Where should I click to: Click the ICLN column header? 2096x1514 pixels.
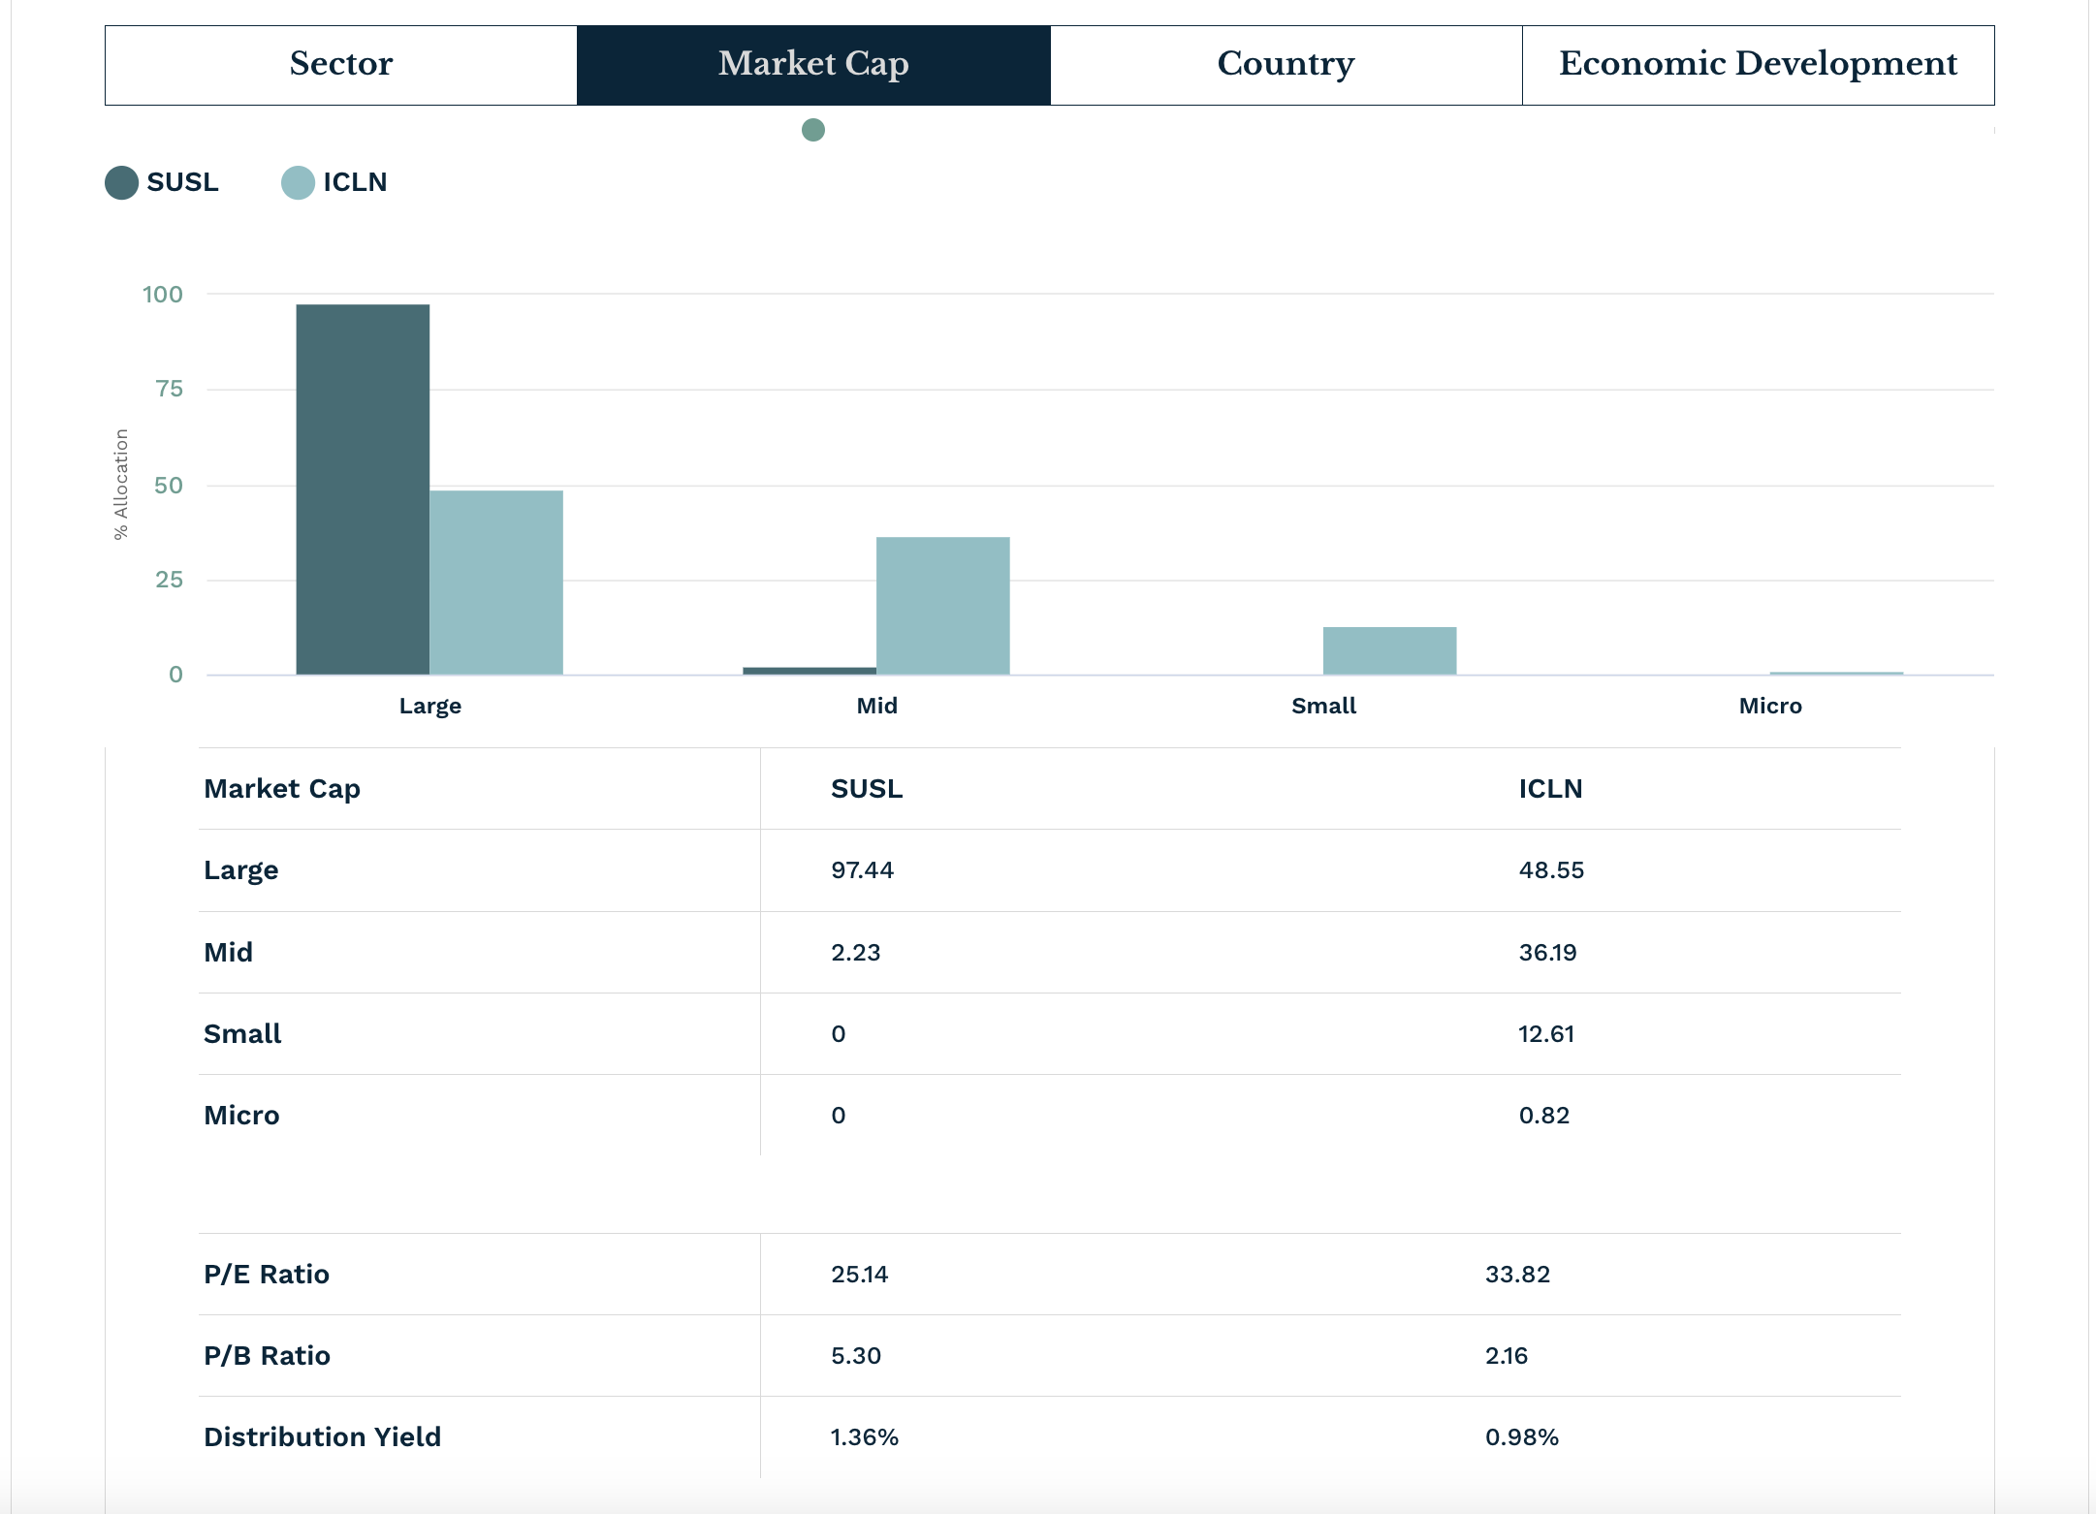pyautogui.click(x=1551, y=789)
